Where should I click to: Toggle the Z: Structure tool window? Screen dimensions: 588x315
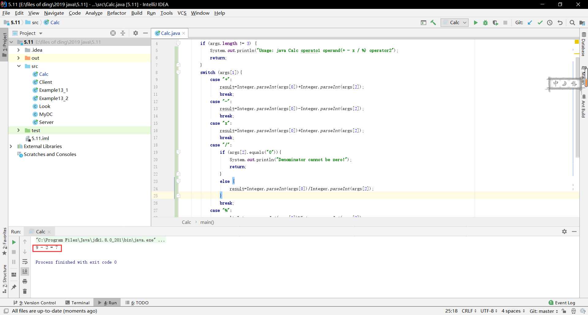click(4, 279)
